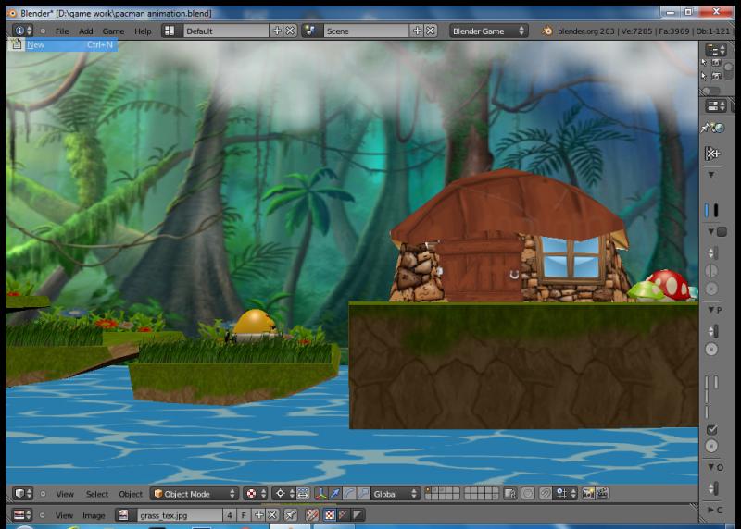This screenshot has width=741, height=529.
Task: Toggle proportional editing mode button
Action: coord(528,494)
